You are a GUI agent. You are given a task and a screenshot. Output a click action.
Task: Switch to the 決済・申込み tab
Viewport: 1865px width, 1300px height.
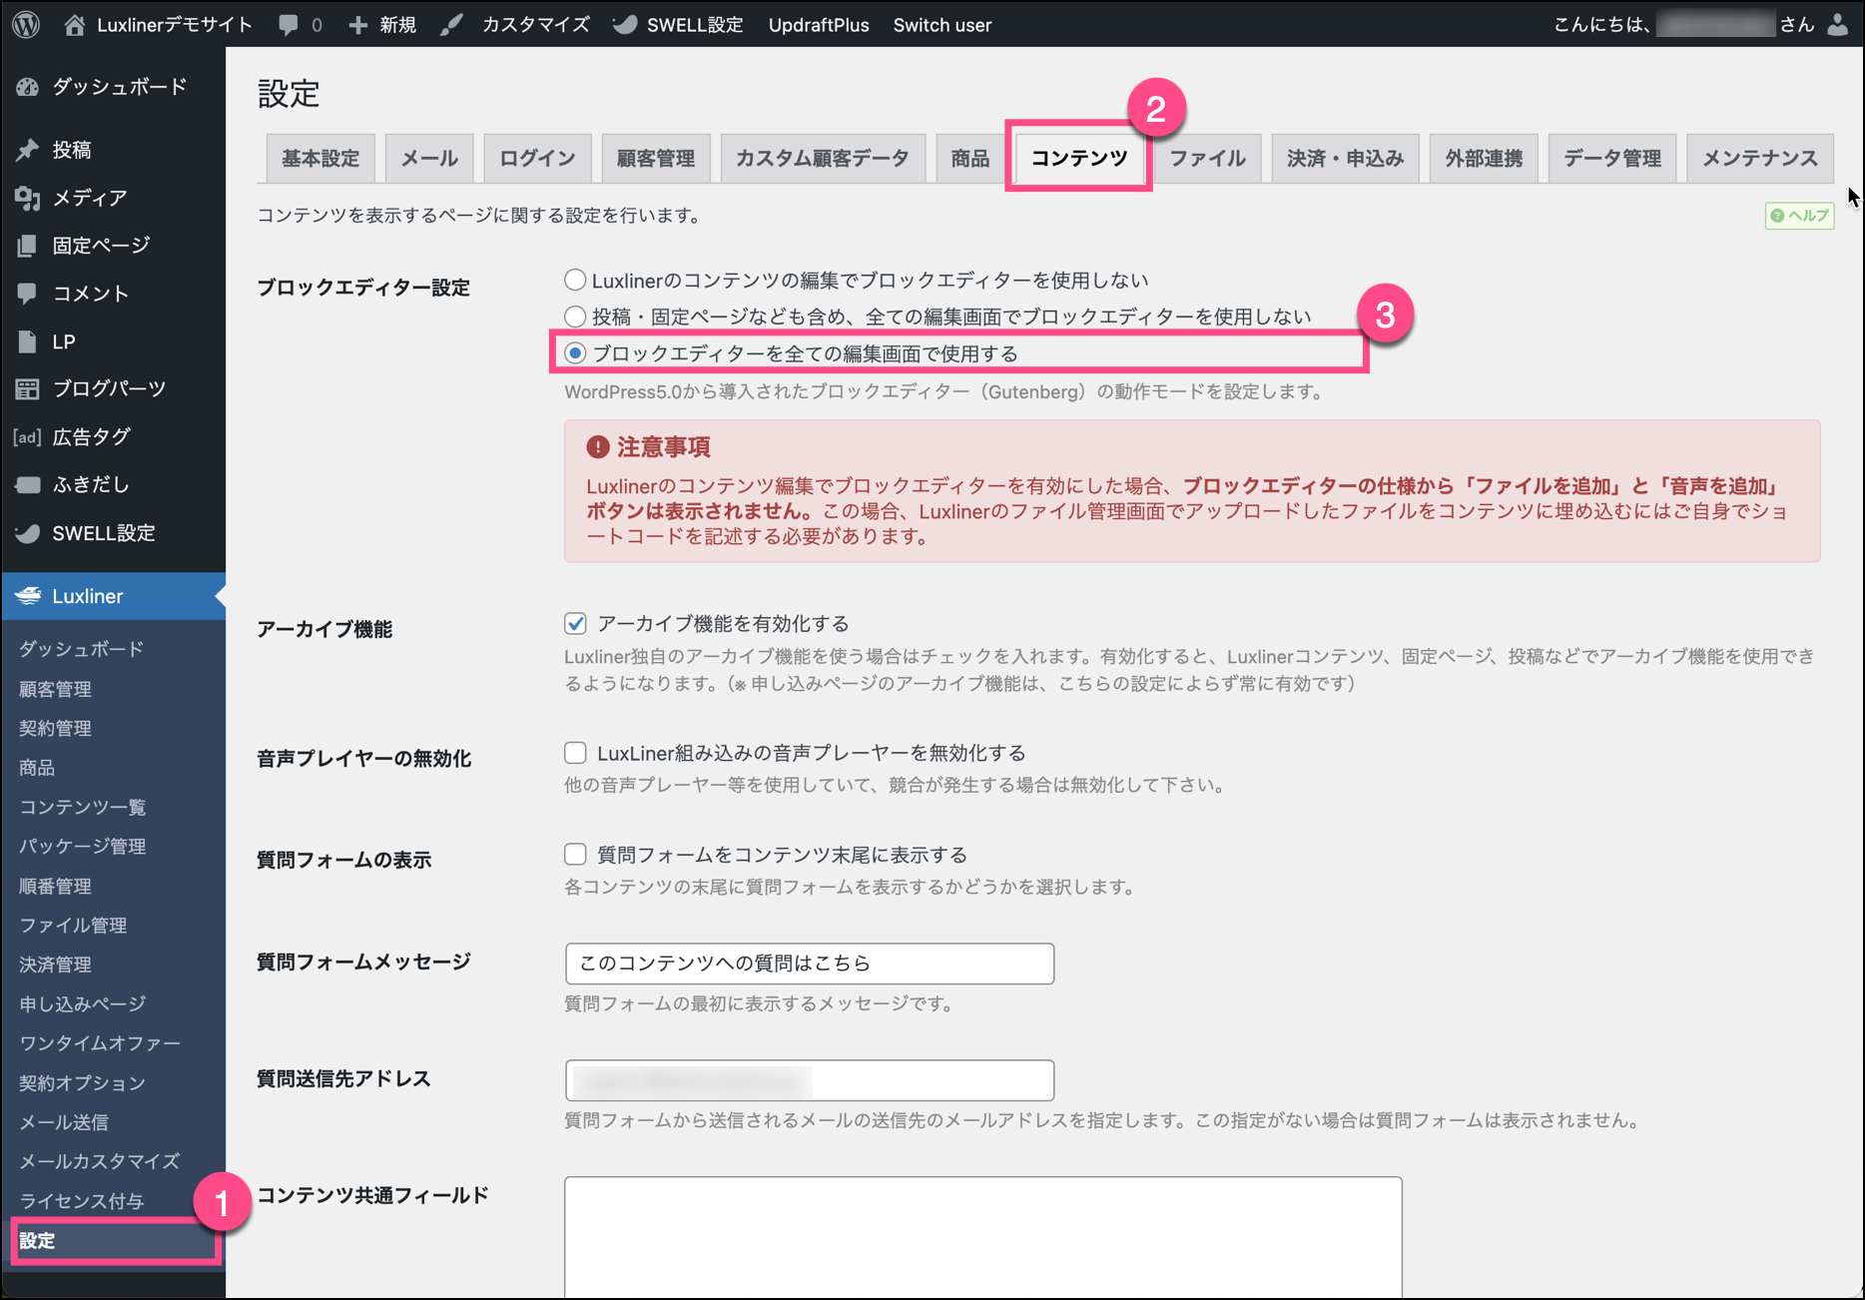pos(1345,159)
